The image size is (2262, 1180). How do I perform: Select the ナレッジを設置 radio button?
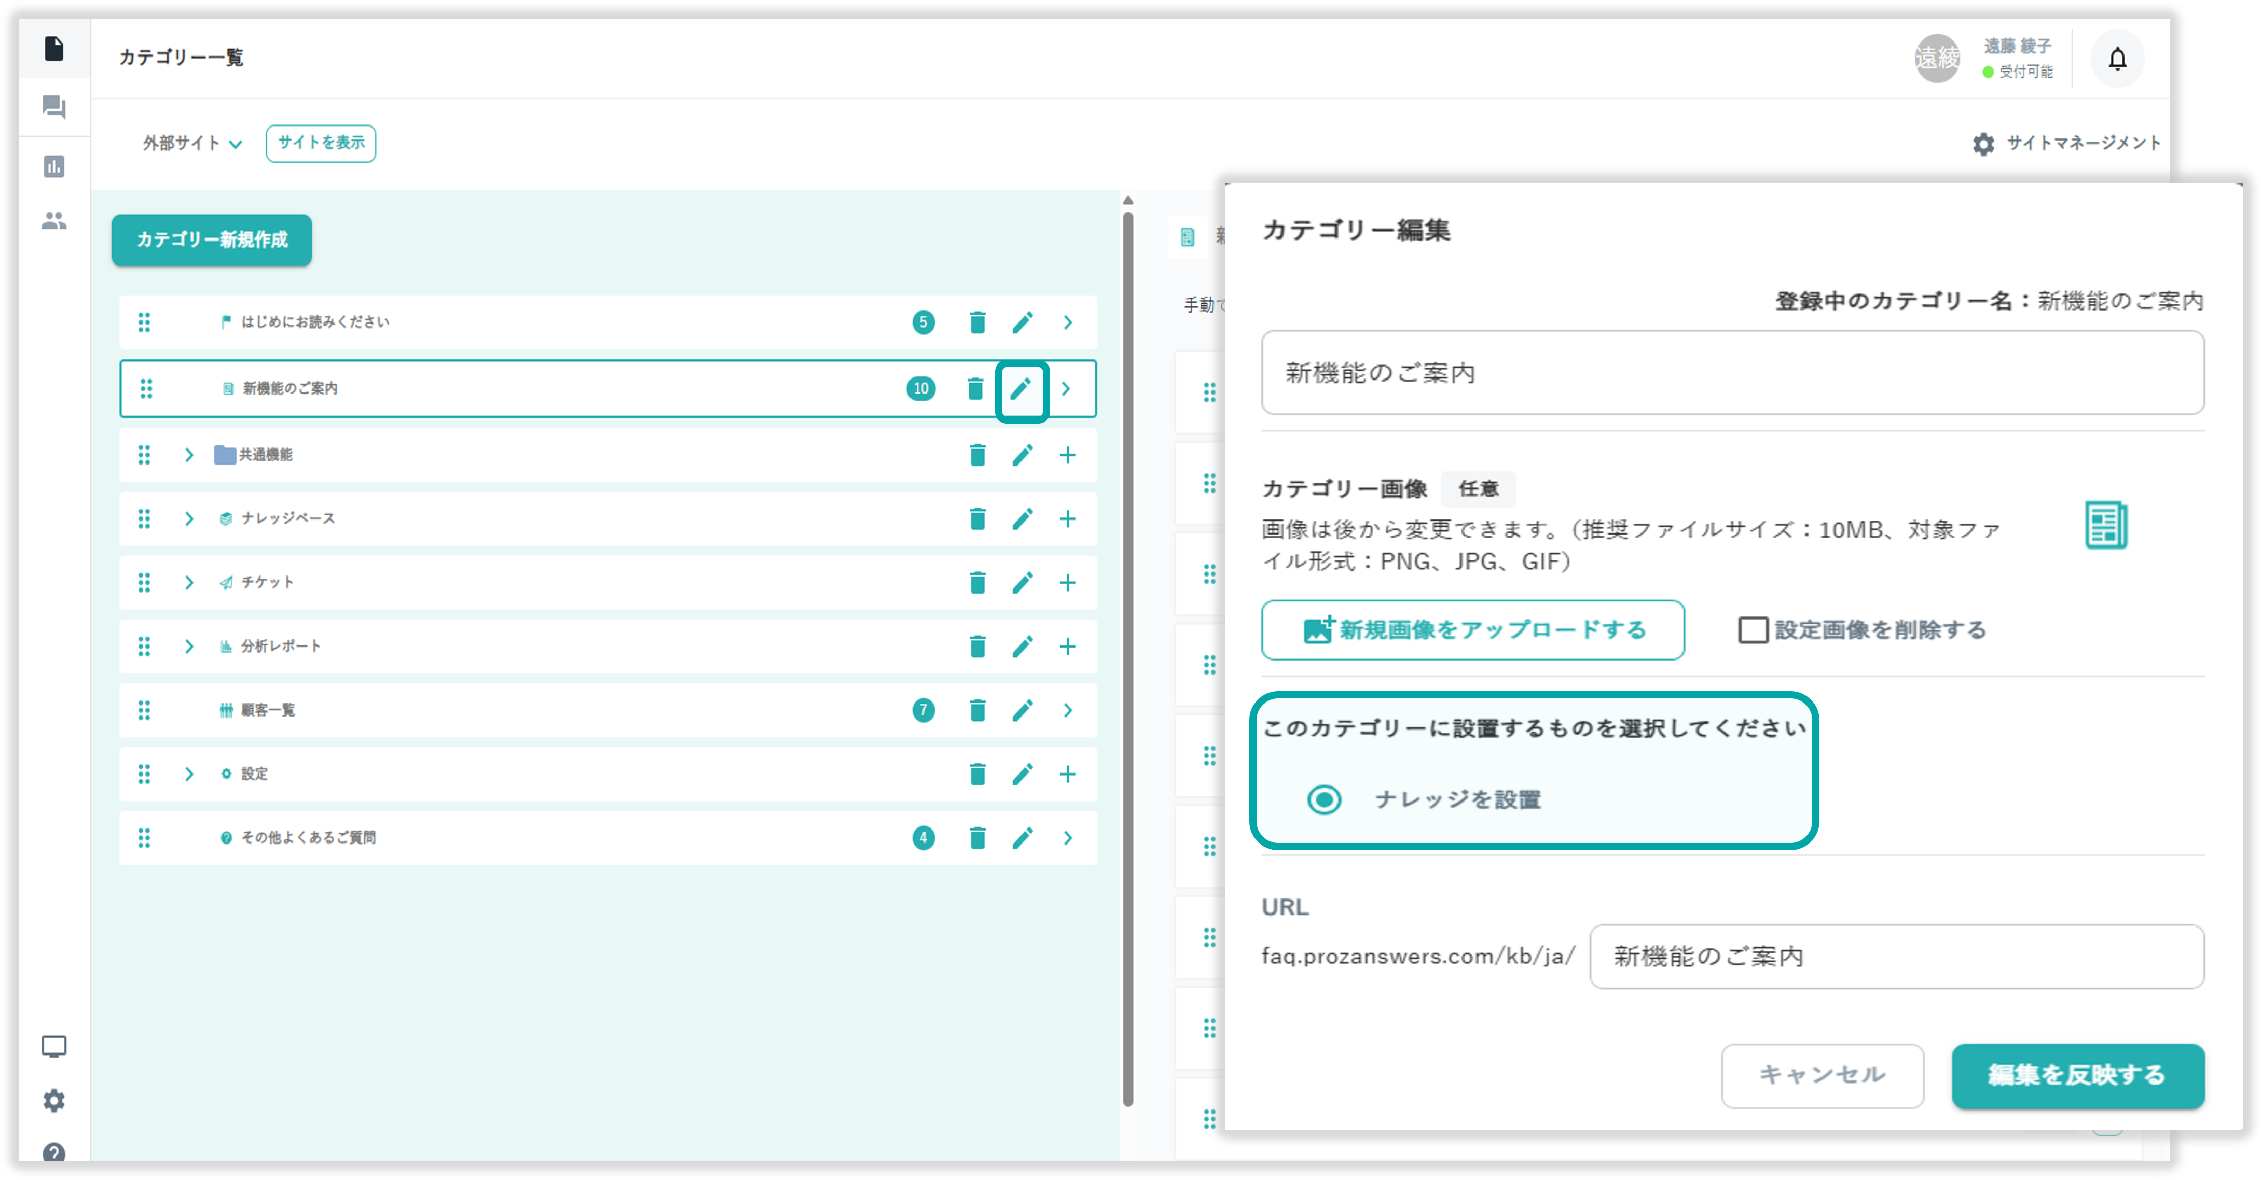coord(1324,799)
